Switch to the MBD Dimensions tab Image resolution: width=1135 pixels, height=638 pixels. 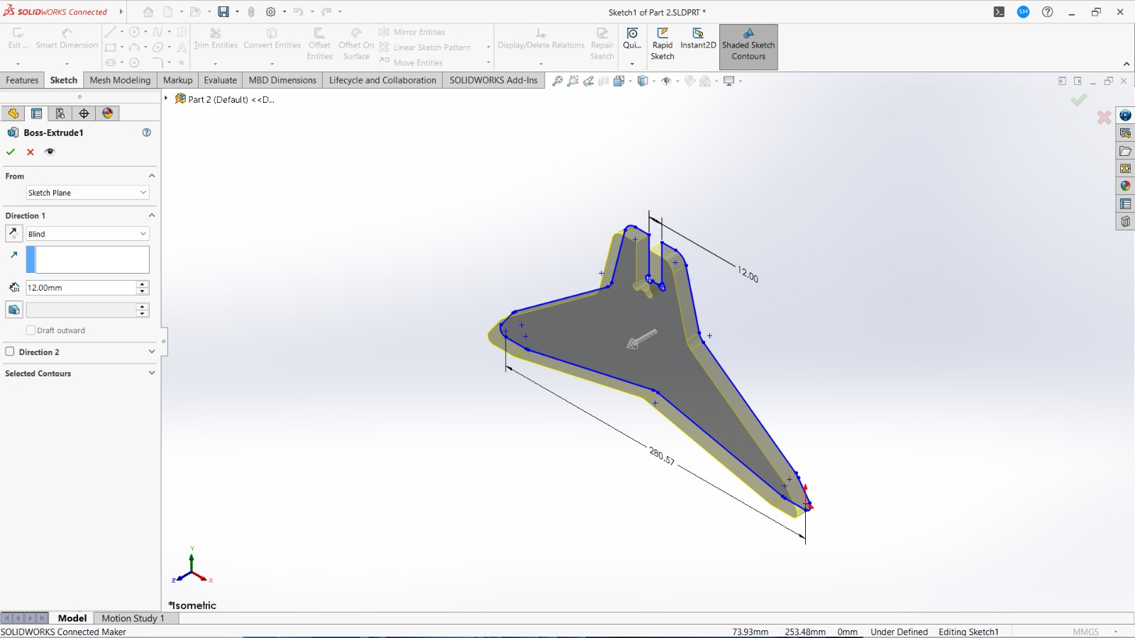pyautogui.click(x=282, y=80)
